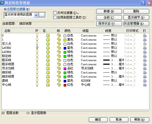
Task: Toggle the lightbulb for layer 标注线
Action: [x=37, y=56]
